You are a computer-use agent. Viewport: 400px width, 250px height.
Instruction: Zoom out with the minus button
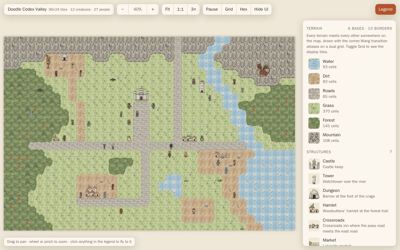tap(122, 9)
